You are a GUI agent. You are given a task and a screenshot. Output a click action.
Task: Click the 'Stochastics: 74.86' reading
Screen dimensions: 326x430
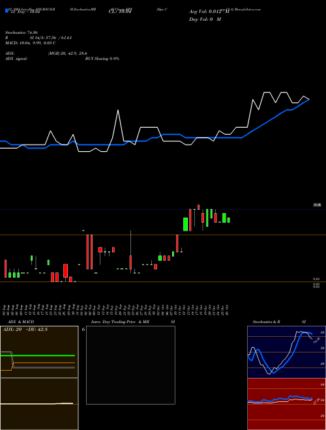(x=21, y=33)
